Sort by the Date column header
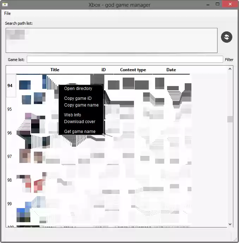239x243 pixels. coord(171,70)
